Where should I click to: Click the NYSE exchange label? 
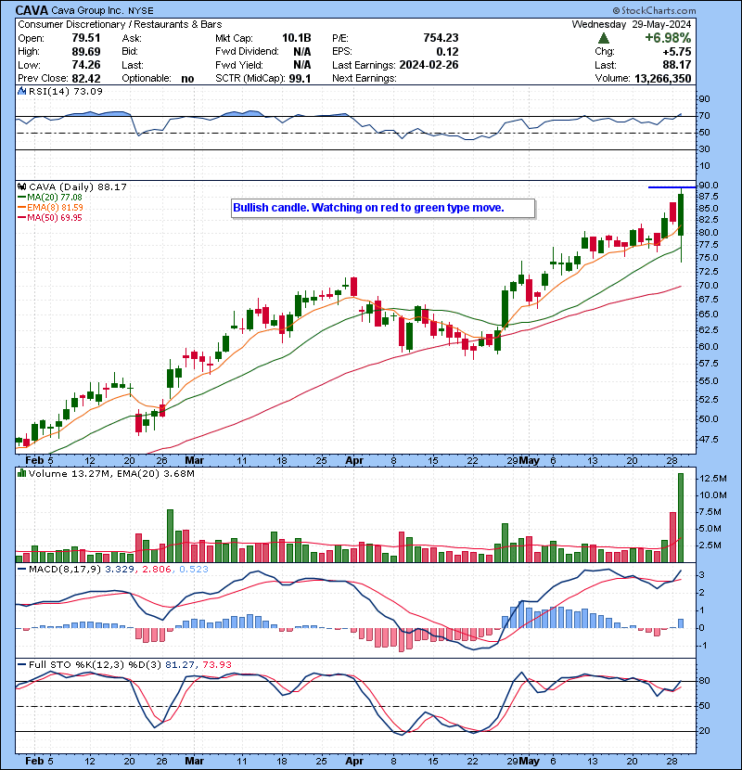click(x=141, y=10)
